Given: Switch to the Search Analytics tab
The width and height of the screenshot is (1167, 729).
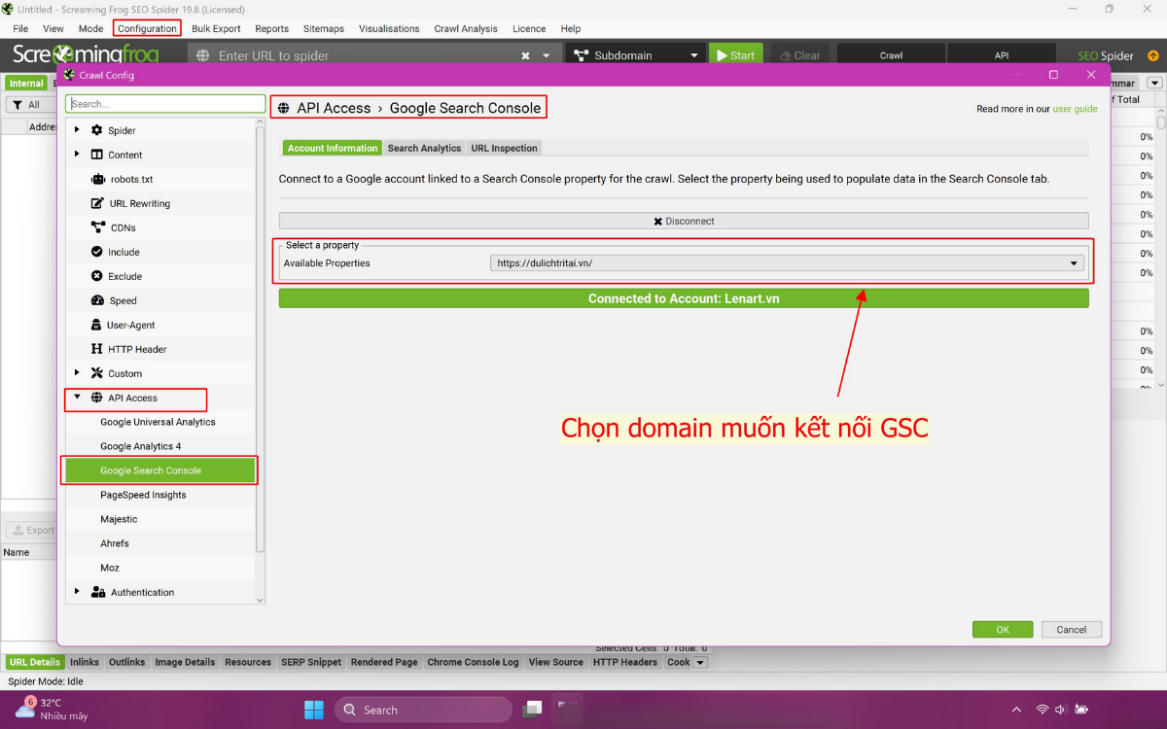Looking at the screenshot, I should (424, 149).
